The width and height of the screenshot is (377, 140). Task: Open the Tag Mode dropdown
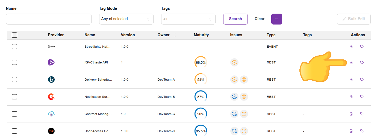point(126,19)
